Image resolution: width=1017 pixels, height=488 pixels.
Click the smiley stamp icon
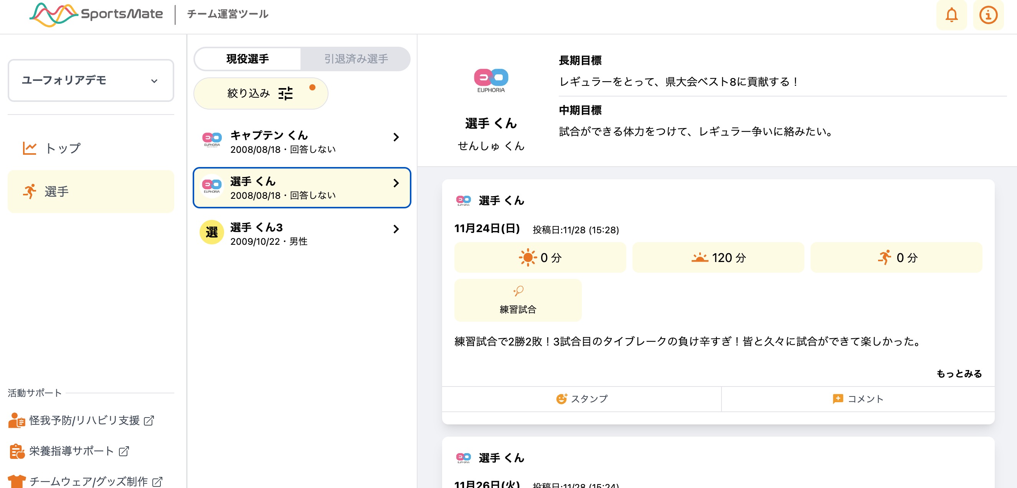(x=561, y=399)
